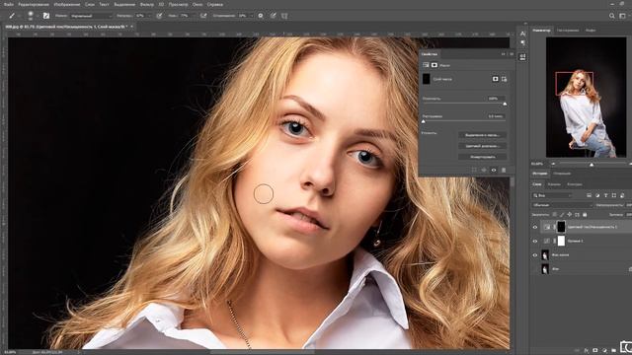Switch to the Каналы tab

[554, 184]
